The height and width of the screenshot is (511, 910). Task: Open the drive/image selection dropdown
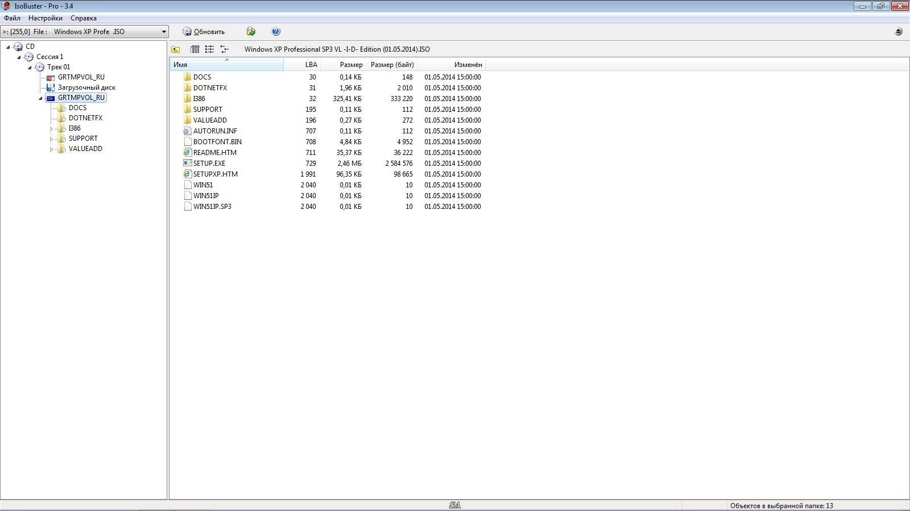(84, 32)
